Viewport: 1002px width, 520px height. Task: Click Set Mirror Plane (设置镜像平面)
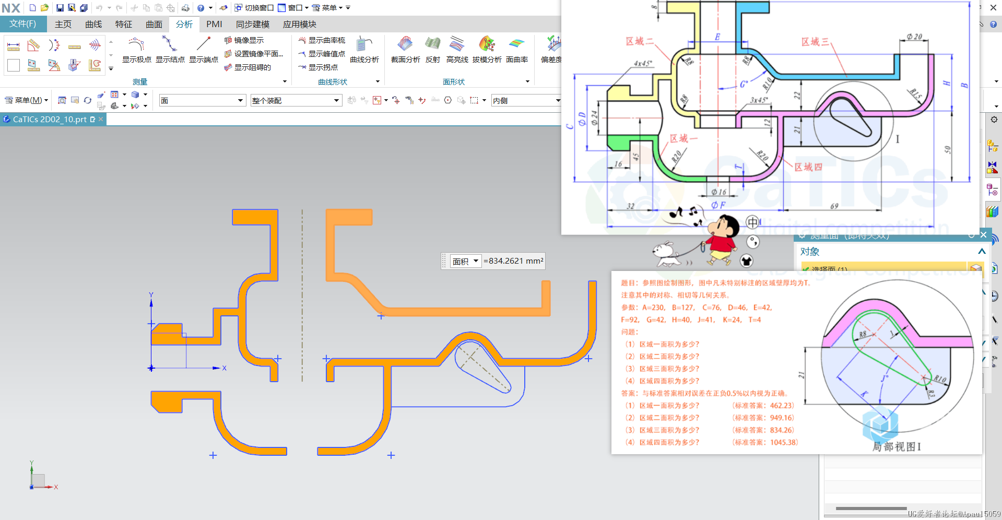tap(254, 54)
